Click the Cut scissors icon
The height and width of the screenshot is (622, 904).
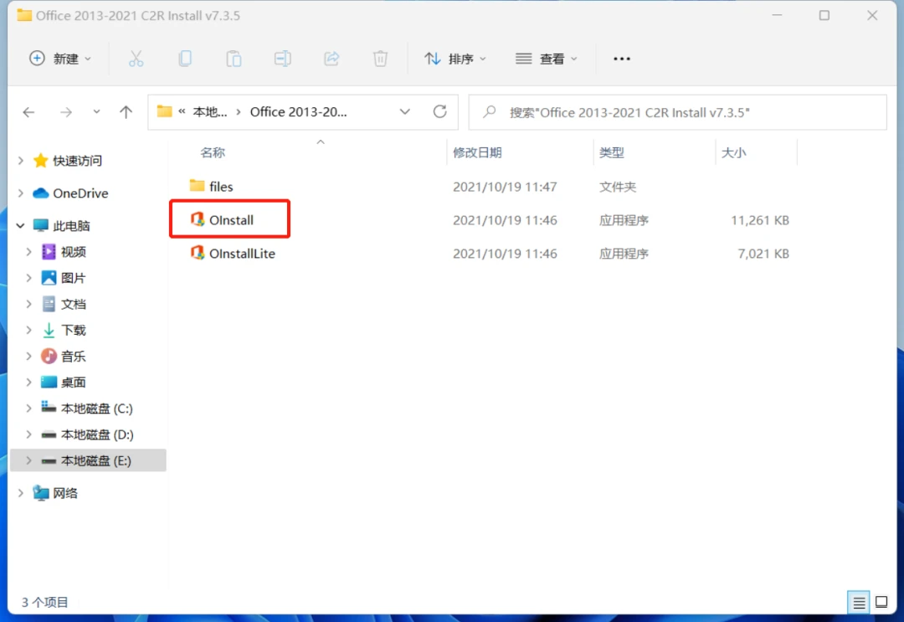pos(136,59)
